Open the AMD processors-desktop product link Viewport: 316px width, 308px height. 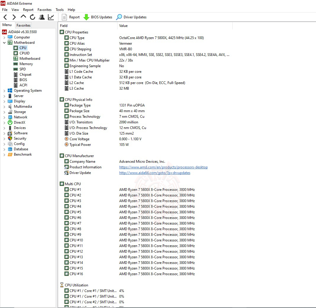163,167
